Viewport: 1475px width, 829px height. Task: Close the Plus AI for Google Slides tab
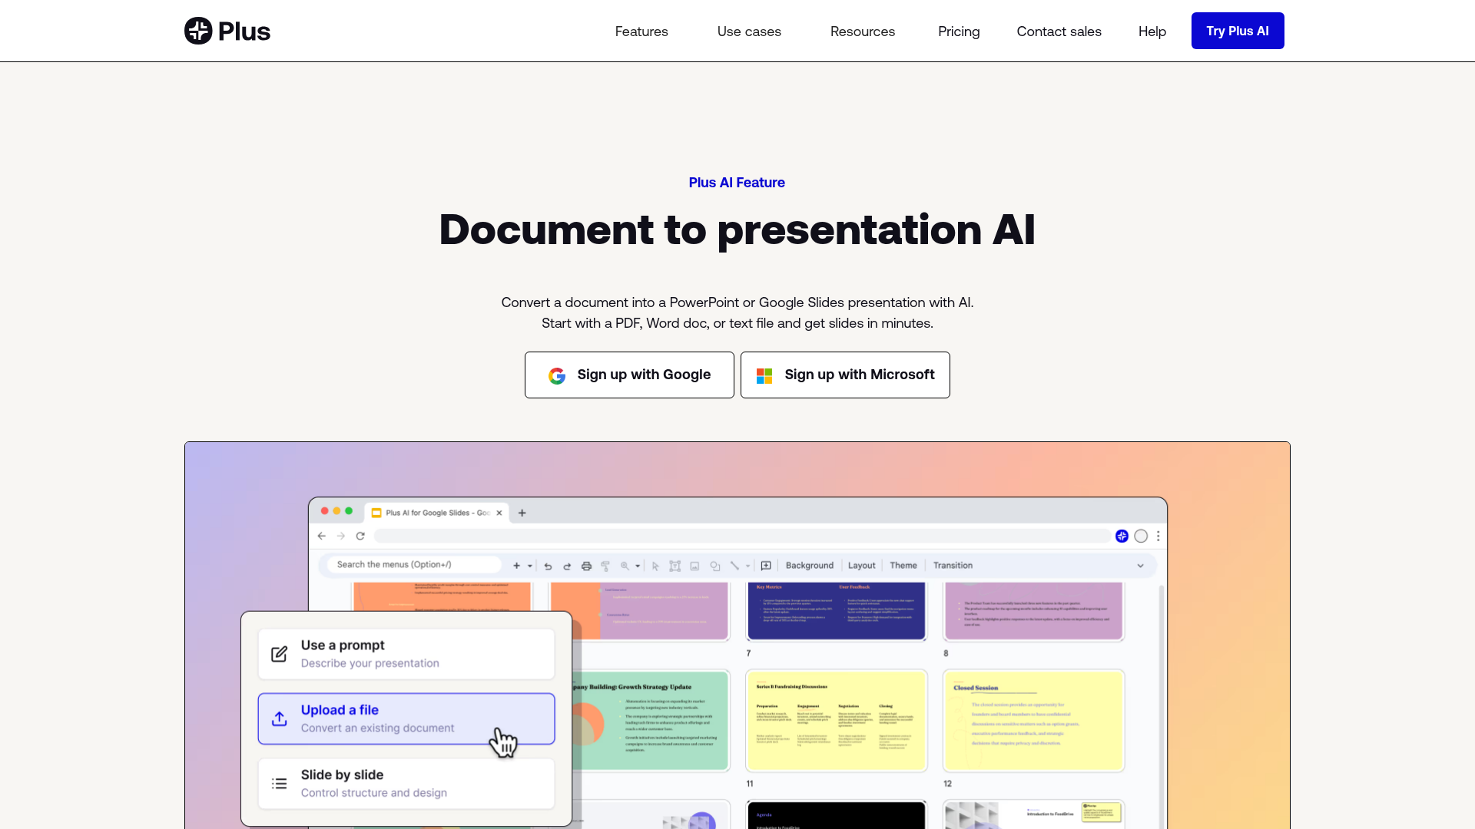pos(499,513)
